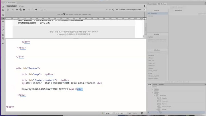This screenshot has width=206, height=116.
Task: Click the filter funnel icon above address bar
Action: (x=144, y=6)
